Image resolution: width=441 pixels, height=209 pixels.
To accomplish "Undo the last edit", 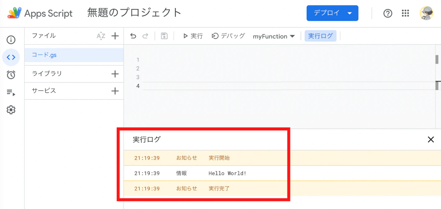I will [133, 36].
